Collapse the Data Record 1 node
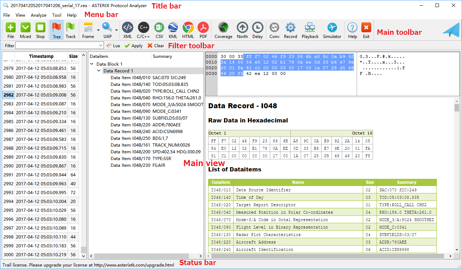 (x=99, y=71)
